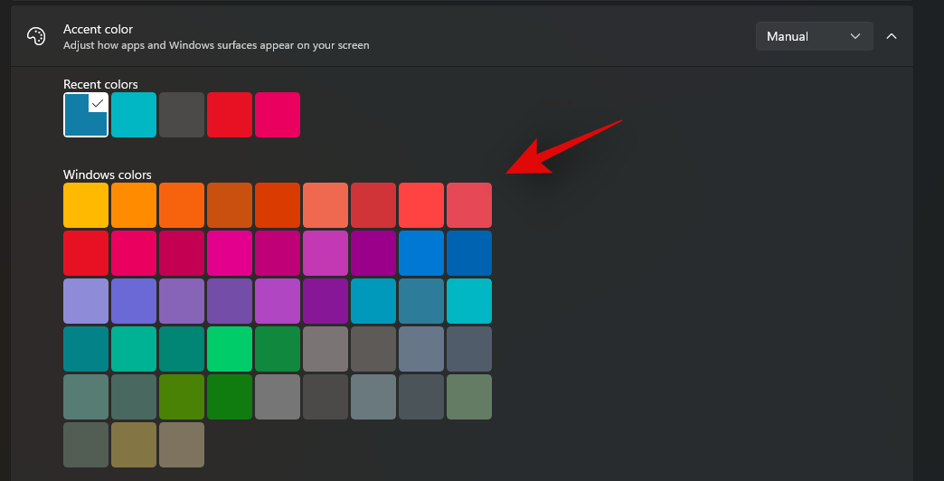Pick the last pink recent color
Image resolution: width=944 pixels, height=481 pixels.
pos(278,115)
